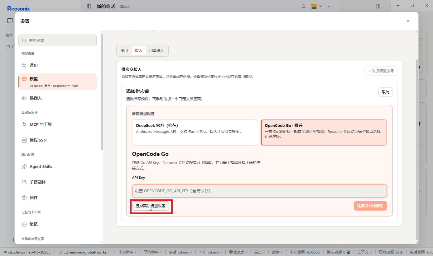
Task: Focus the 搜索设置 search box
Action: [x=57, y=40]
